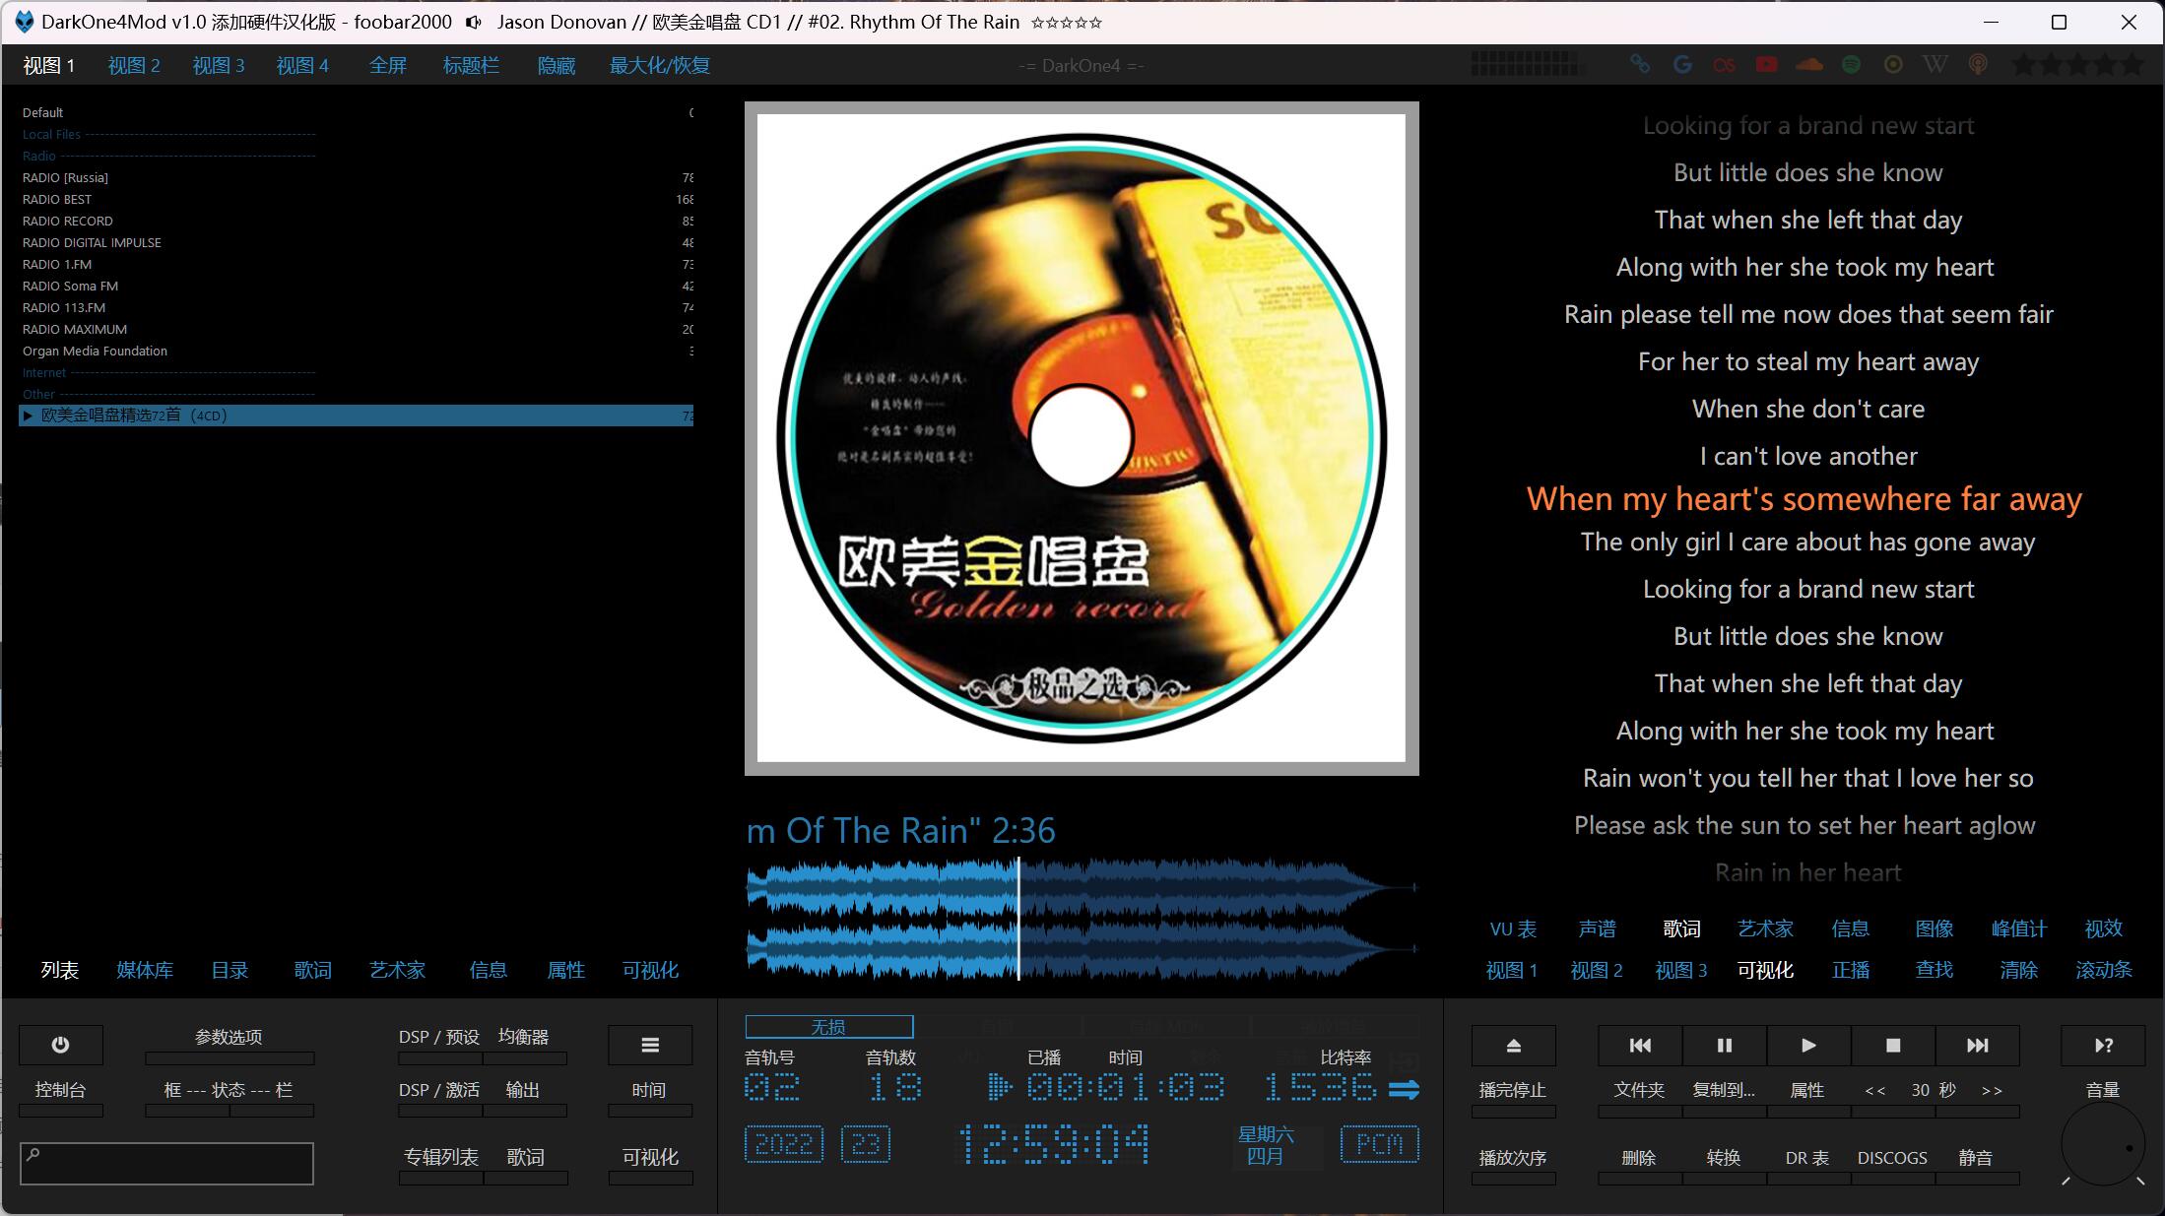
Task: Search on Google via G icon
Action: [1682, 65]
